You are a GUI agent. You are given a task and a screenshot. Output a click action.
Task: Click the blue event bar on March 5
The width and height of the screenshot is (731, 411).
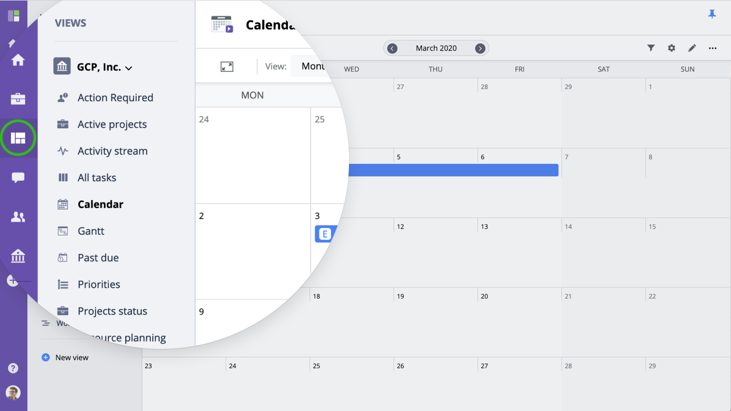tap(452, 170)
